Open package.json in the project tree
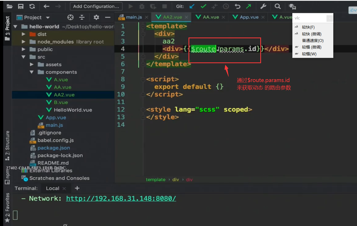This screenshot has height=226, width=357. (x=54, y=148)
